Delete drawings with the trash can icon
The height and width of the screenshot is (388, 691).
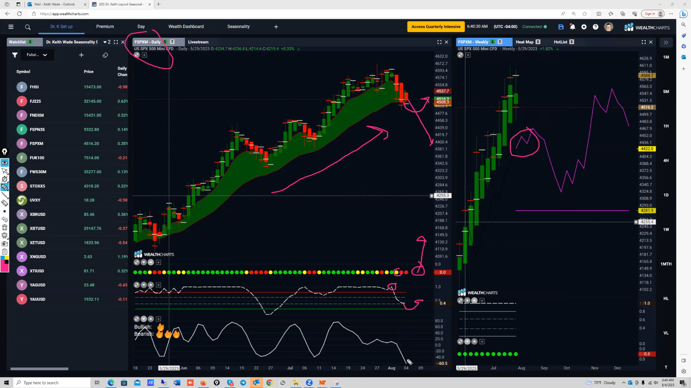tap(5, 227)
